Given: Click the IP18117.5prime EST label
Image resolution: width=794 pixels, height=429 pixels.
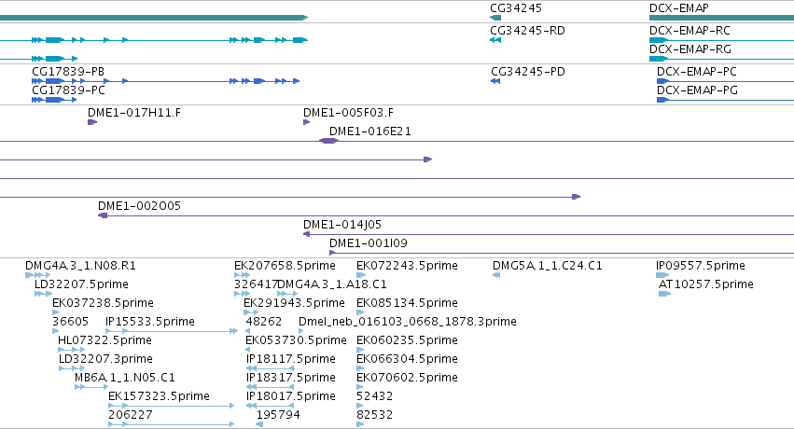Looking at the screenshot, I should tap(291, 359).
